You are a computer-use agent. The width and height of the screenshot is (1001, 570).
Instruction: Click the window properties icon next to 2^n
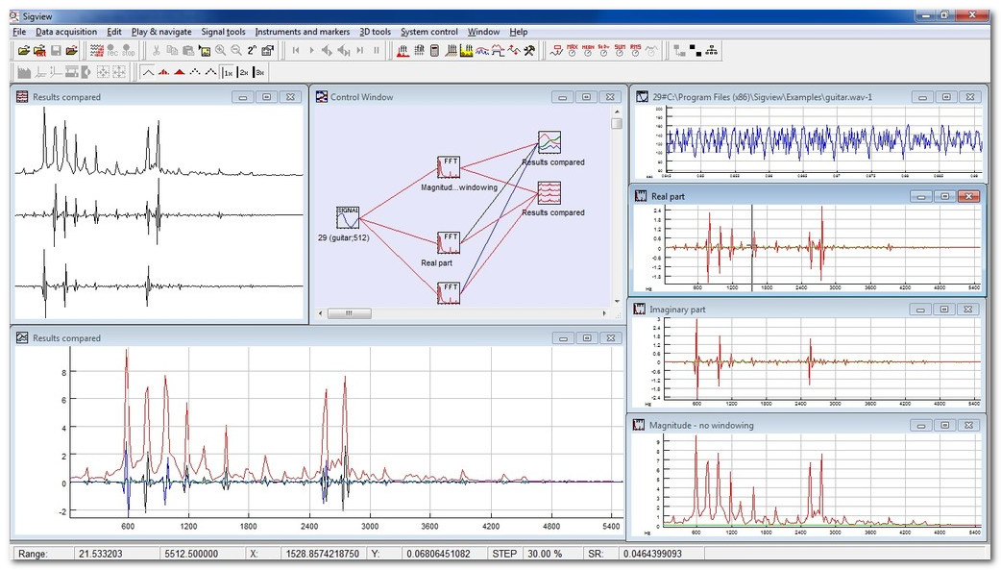[267, 51]
